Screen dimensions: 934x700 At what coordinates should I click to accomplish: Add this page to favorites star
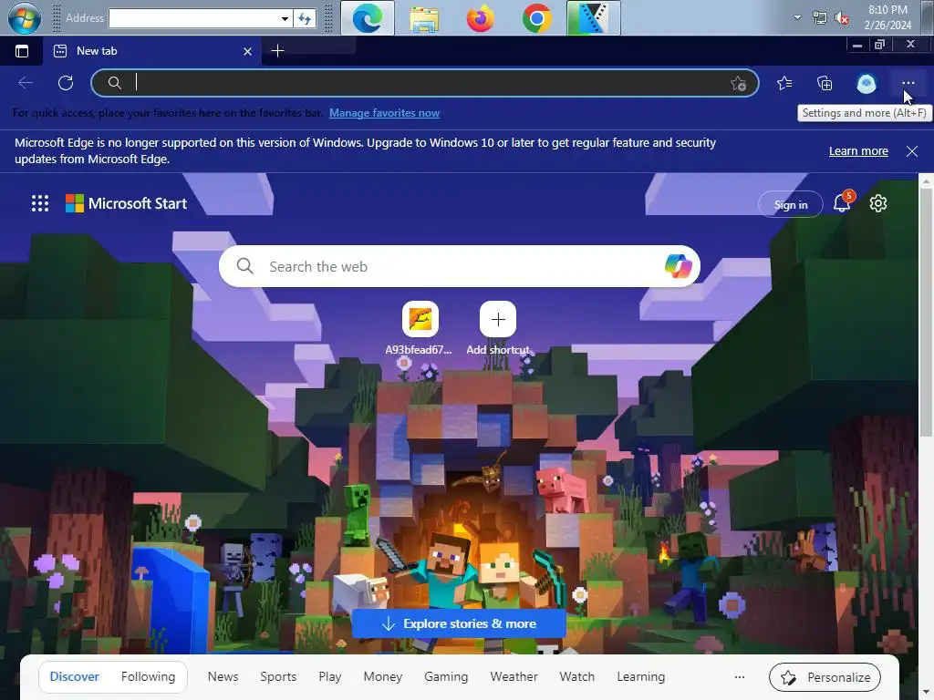tap(738, 83)
